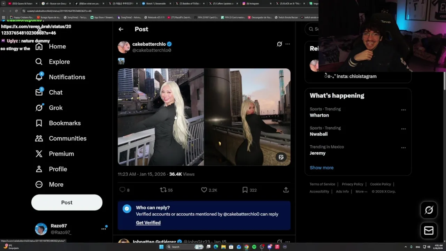This screenshot has width=446, height=251.
Task: Click the browser address bar URL
Action: 59,11
